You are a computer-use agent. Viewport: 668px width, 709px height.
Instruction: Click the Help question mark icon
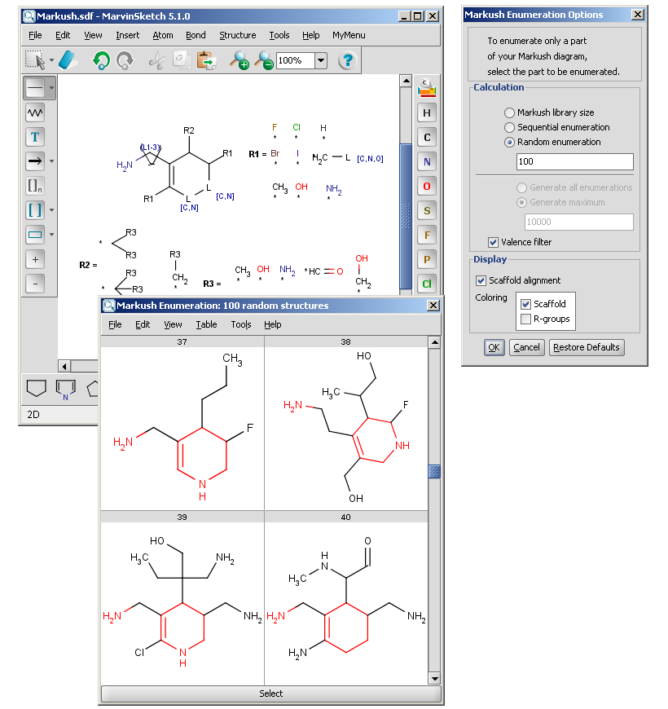347,59
